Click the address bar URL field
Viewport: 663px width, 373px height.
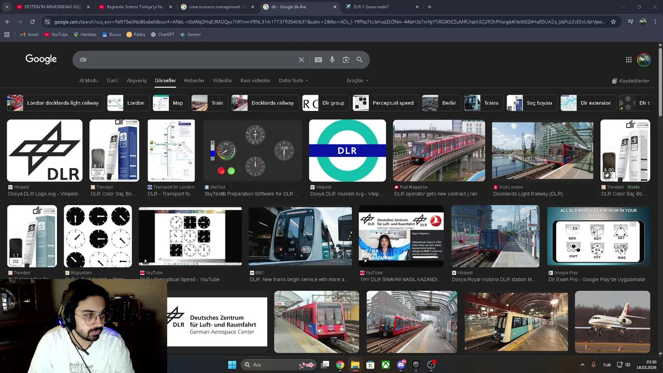coord(329,22)
